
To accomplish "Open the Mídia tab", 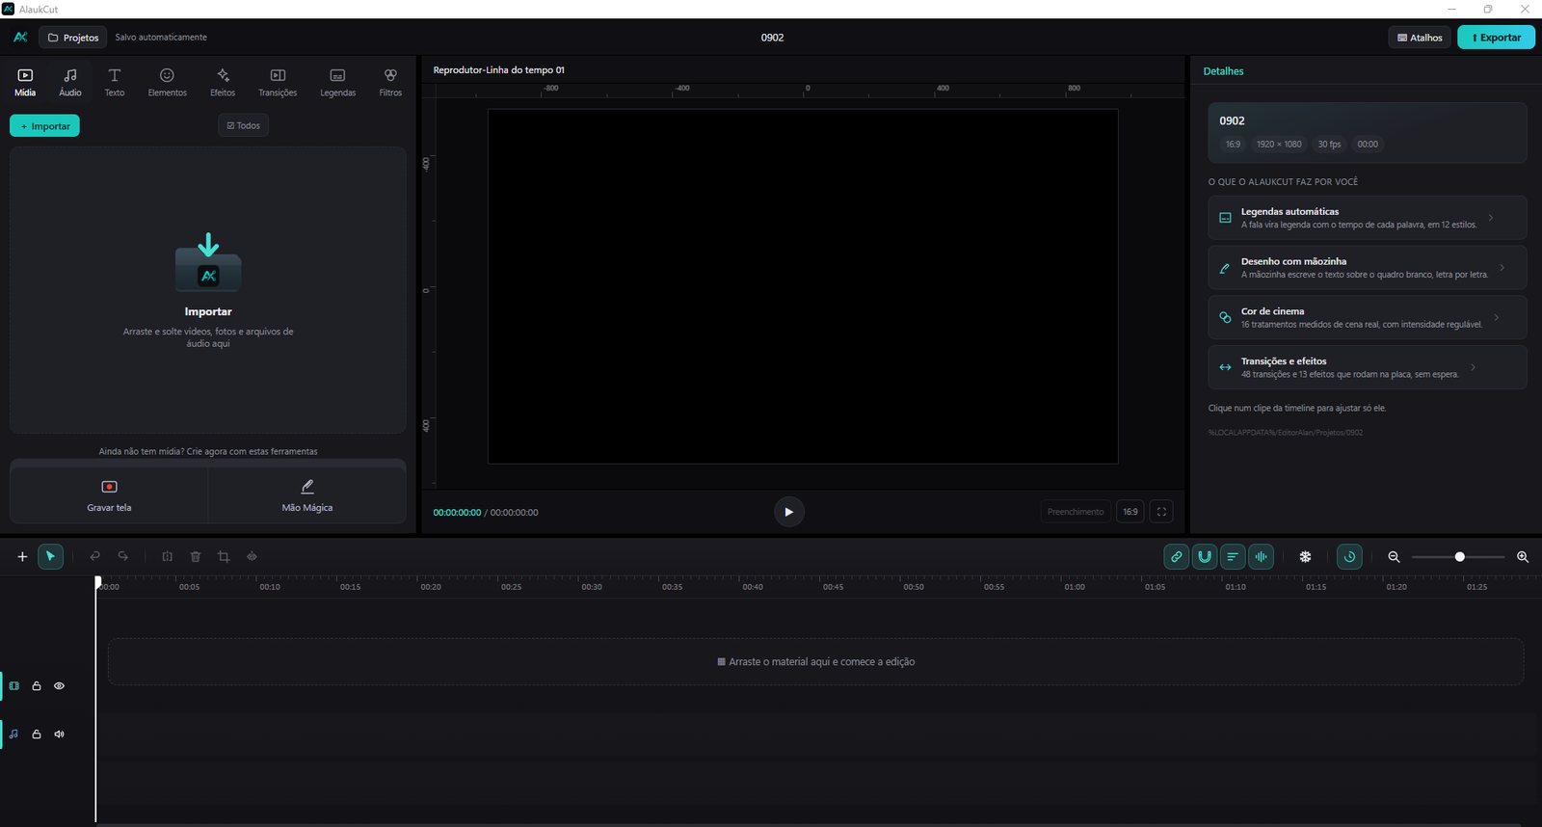I will 25,82.
